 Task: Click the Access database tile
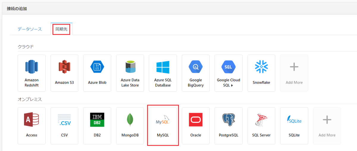point(32,126)
